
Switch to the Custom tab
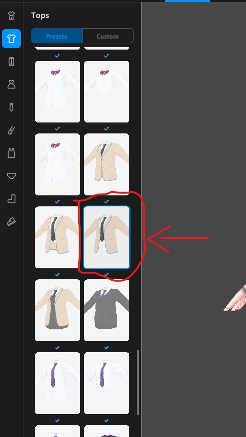tap(108, 36)
